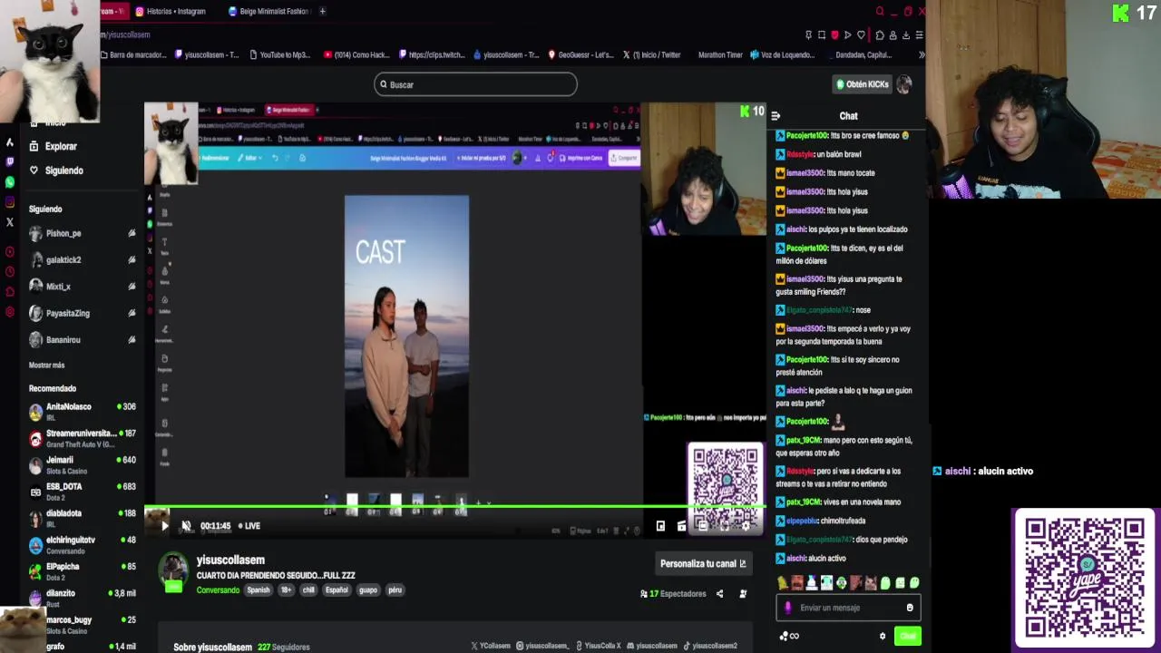Click the browser sidebar WhatsApp icon
The width and height of the screenshot is (1161, 653).
10,181
